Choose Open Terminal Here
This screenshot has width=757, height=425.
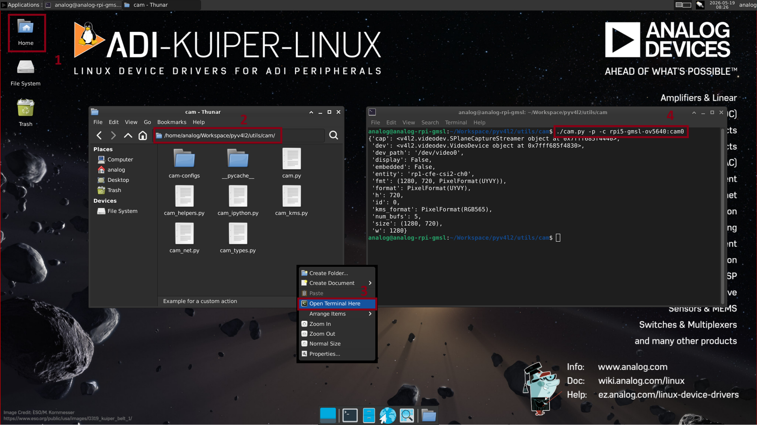337,303
